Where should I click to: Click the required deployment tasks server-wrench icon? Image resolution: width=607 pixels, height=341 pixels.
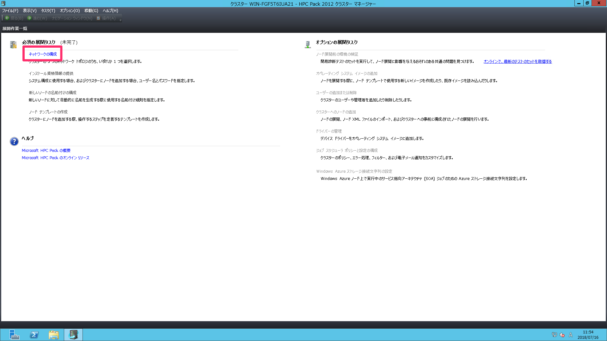point(13,45)
